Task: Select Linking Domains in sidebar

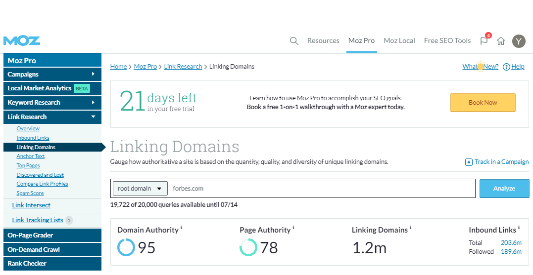Action: 52,147
